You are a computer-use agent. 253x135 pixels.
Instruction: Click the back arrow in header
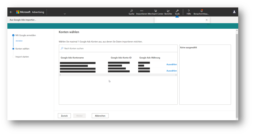[x=11, y=12]
